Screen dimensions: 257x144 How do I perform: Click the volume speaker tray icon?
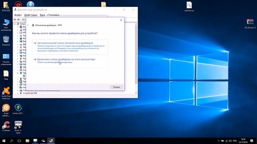[x=230, y=141]
